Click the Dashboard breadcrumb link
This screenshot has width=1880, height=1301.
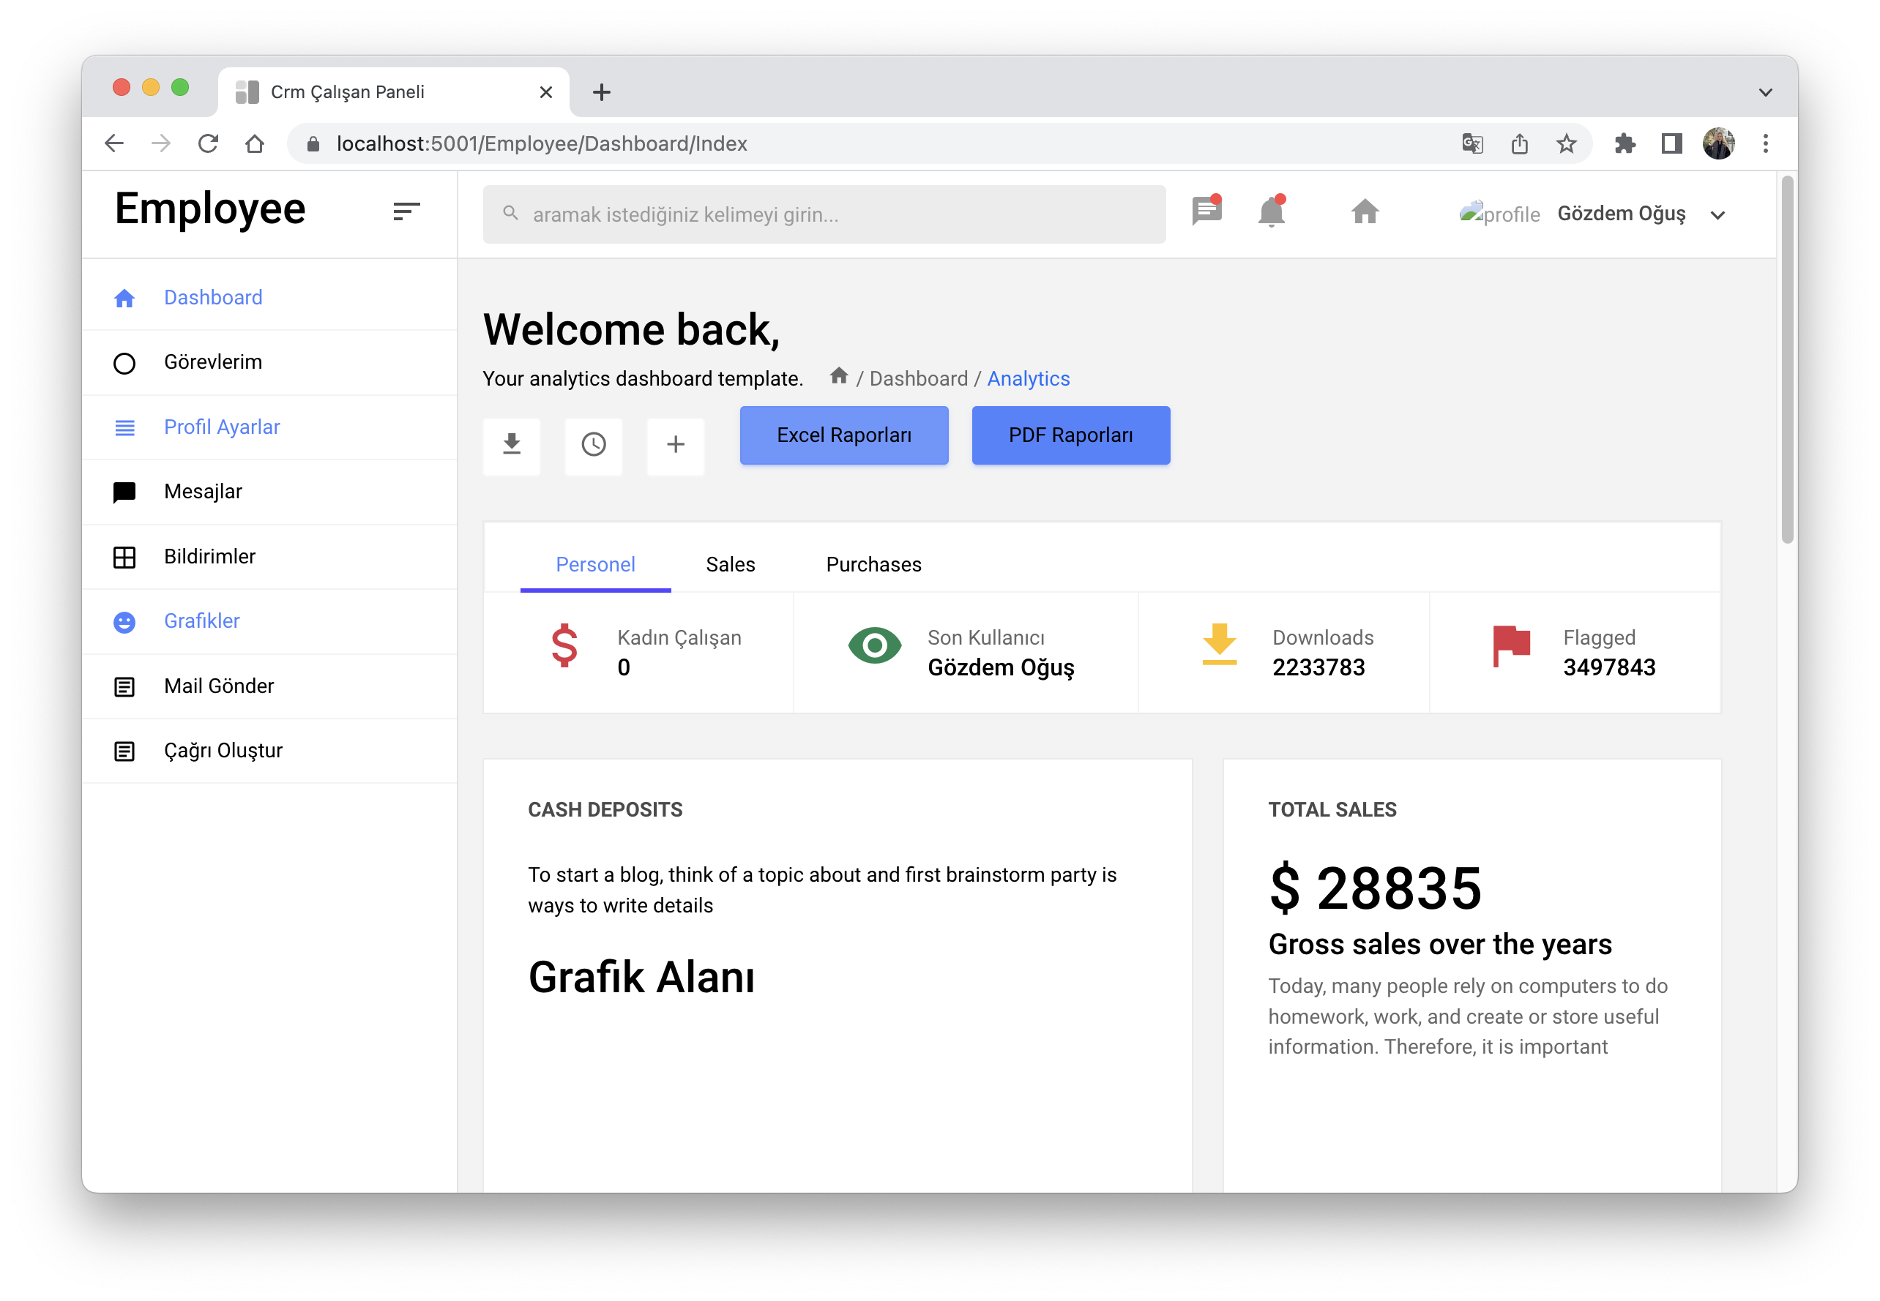coord(918,379)
